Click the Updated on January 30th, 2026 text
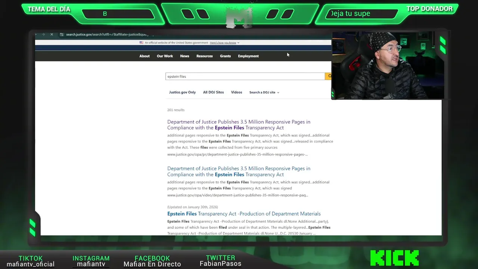Screen dimensions: 478x269 (x=193, y=207)
